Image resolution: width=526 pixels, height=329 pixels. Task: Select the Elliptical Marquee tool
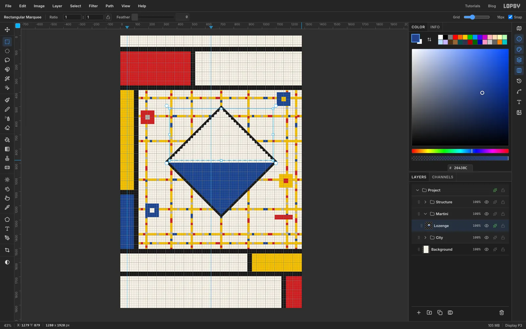(x=7, y=51)
